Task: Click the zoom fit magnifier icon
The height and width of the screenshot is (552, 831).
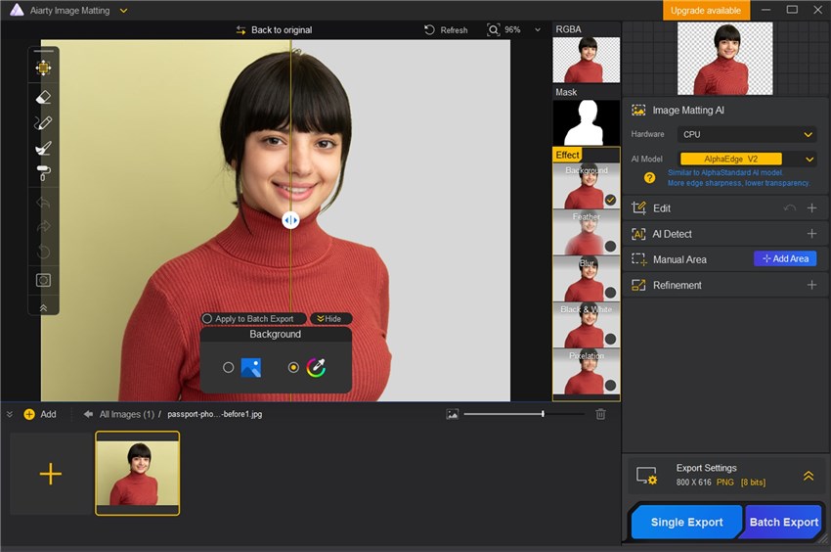Action: [494, 29]
